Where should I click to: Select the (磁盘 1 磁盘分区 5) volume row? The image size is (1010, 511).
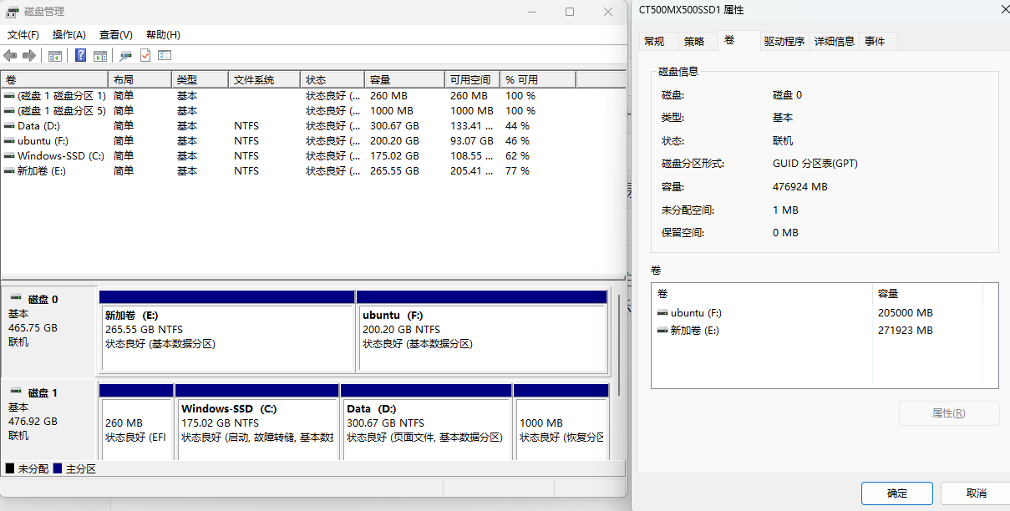(312, 111)
